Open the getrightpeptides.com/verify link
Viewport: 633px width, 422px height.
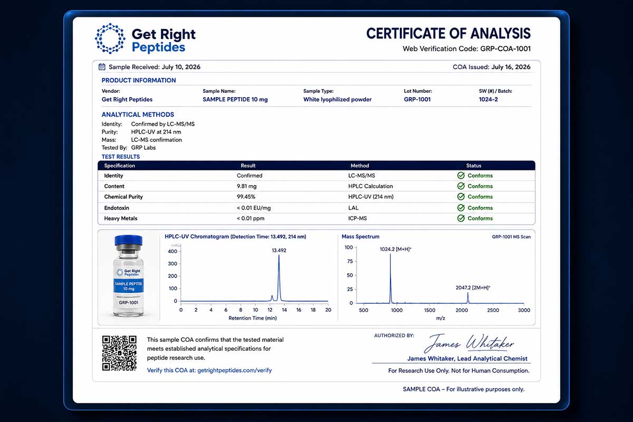tap(234, 370)
